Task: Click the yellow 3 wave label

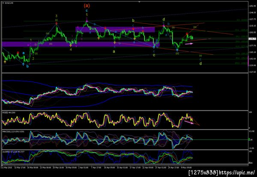Action: (57, 16)
